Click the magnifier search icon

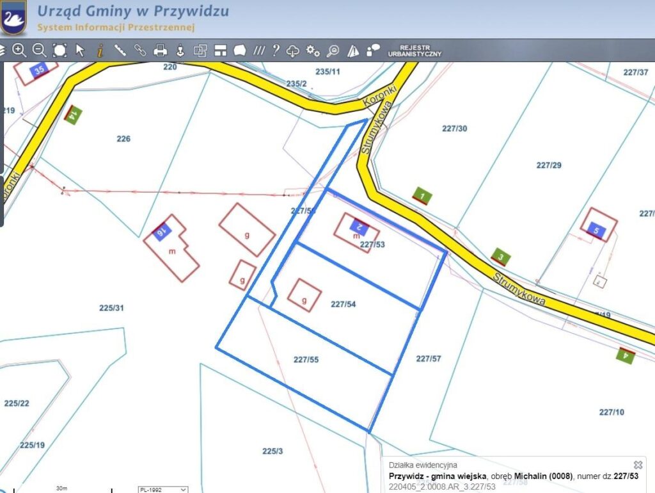[333, 51]
